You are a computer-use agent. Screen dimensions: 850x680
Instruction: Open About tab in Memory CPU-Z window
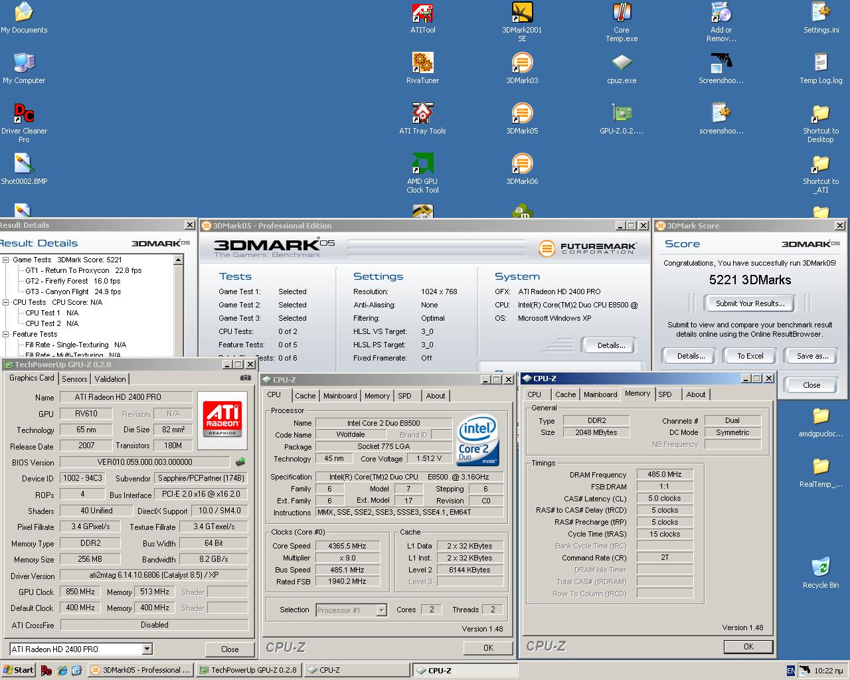pos(696,394)
